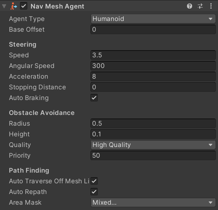Open the component presets icon

[x=200, y=6]
